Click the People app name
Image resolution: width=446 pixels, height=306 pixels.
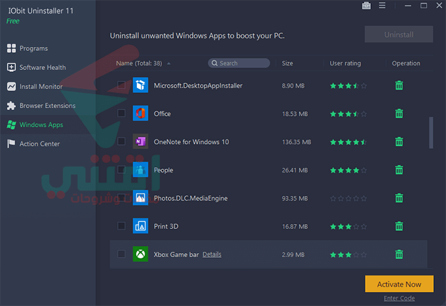pos(163,170)
